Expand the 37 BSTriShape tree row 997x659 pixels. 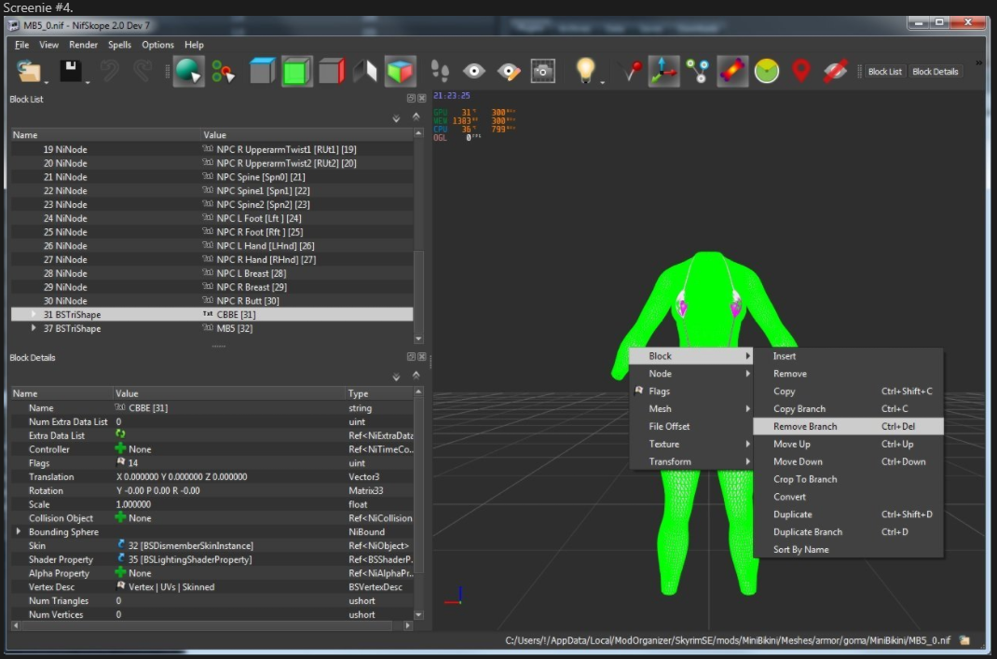(34, 328)
